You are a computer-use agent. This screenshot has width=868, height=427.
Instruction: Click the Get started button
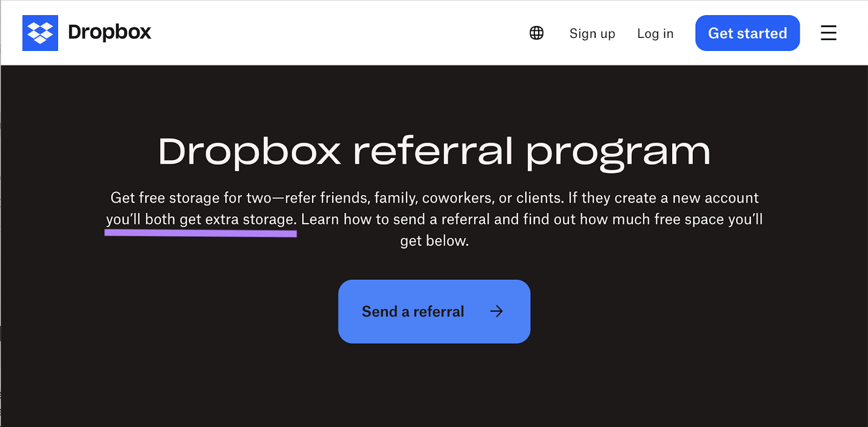tap(747, 33)
